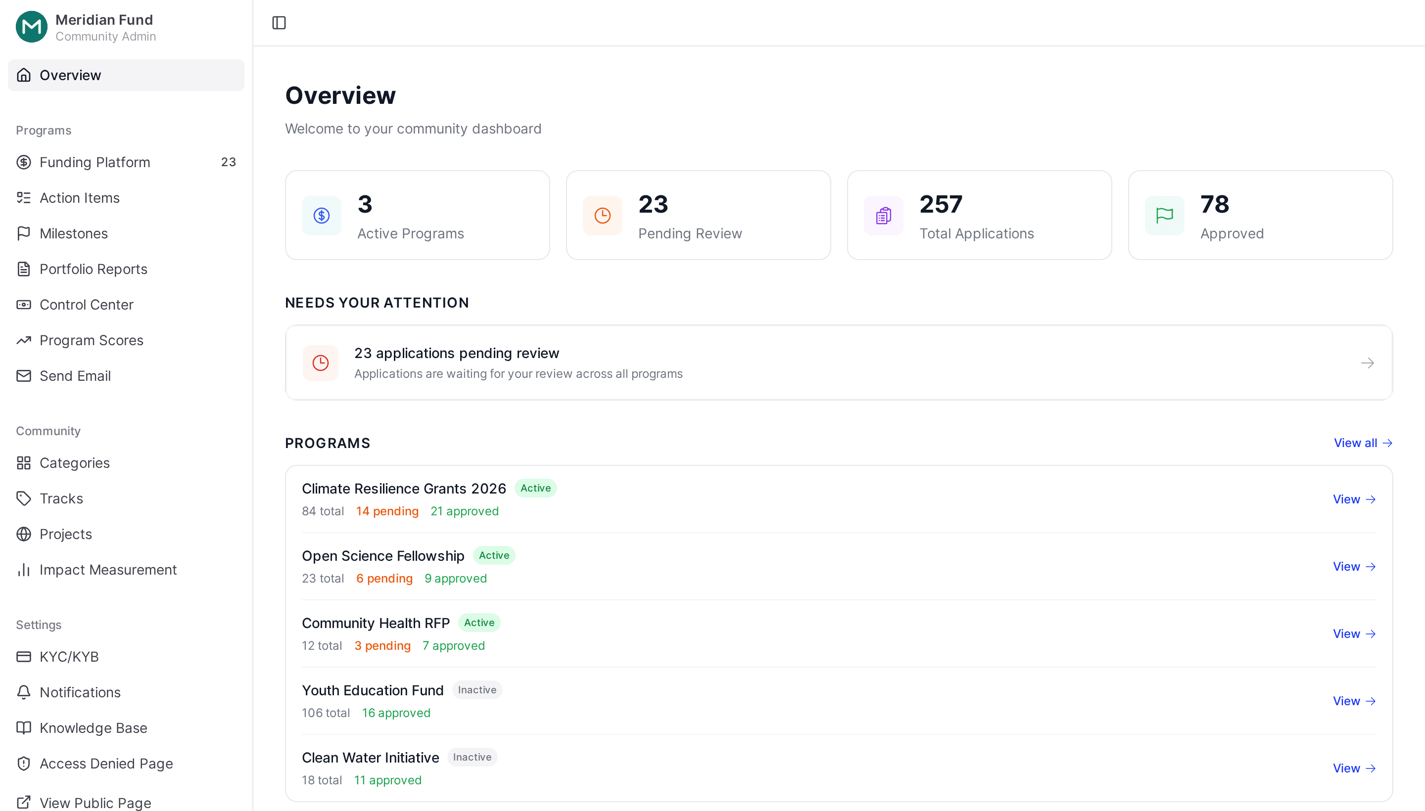The width and height of the screenshot is (1425, 811).
Task: Click the Approved green flag icon
Action: [1164, 216]
